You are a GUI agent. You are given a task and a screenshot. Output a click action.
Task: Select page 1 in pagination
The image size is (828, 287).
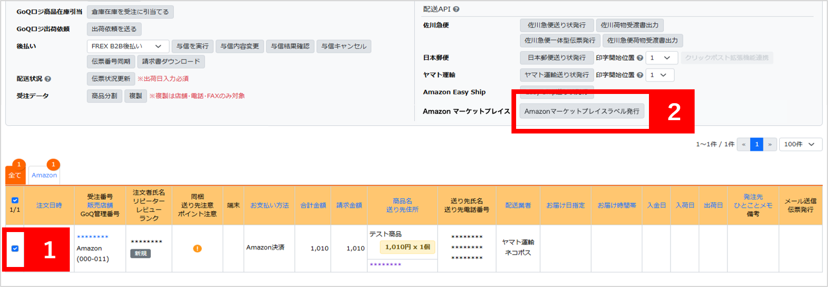pos(756,145)
